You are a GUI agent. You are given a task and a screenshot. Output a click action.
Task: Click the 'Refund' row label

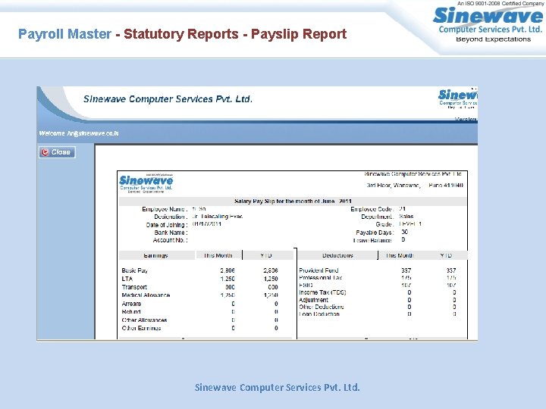coord(131,312)
